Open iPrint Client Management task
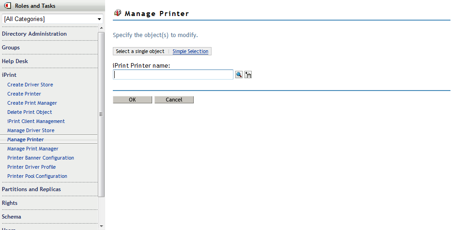 (x=36, y=121)
